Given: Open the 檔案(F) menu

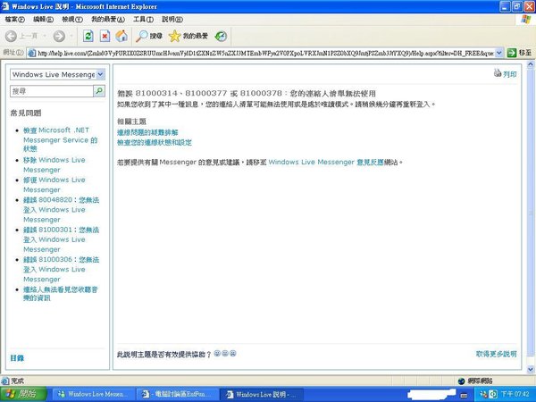Looking at the screenshot, I should pyautogui.click(x=14, y=20).
